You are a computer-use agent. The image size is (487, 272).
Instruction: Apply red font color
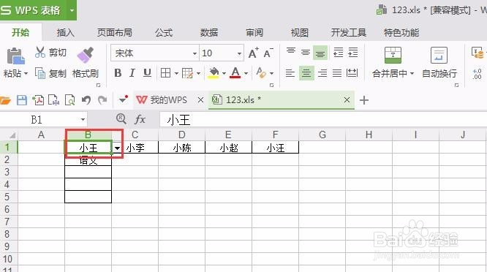coord(235,73)
